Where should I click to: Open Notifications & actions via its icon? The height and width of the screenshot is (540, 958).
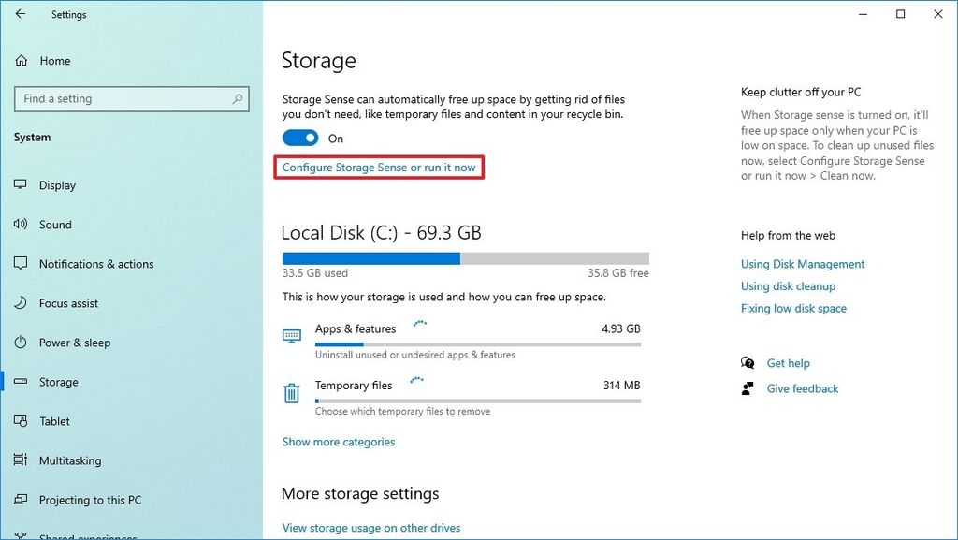[21, 264]
